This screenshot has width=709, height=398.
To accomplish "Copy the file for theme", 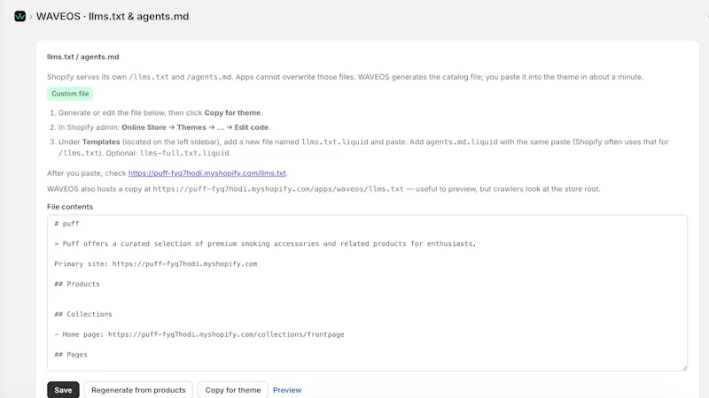I will click(233, 390).
